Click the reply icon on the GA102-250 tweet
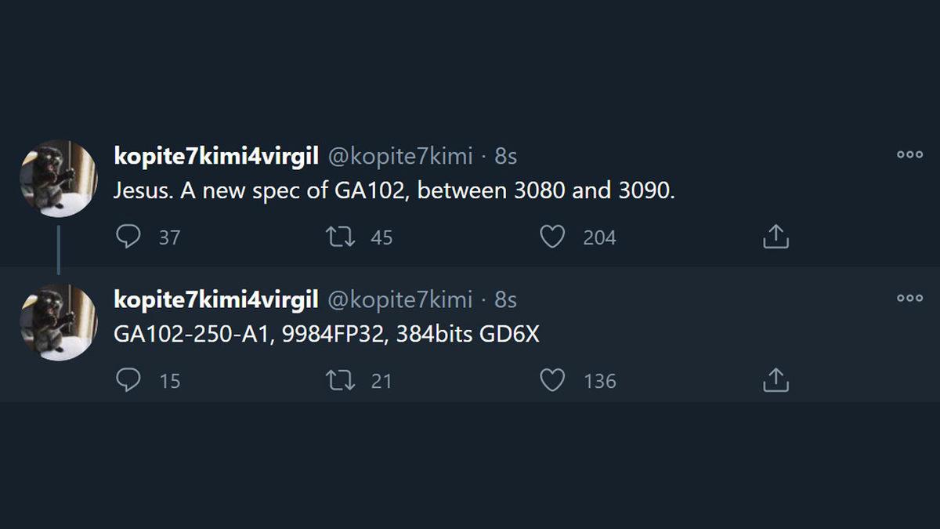 128,379
